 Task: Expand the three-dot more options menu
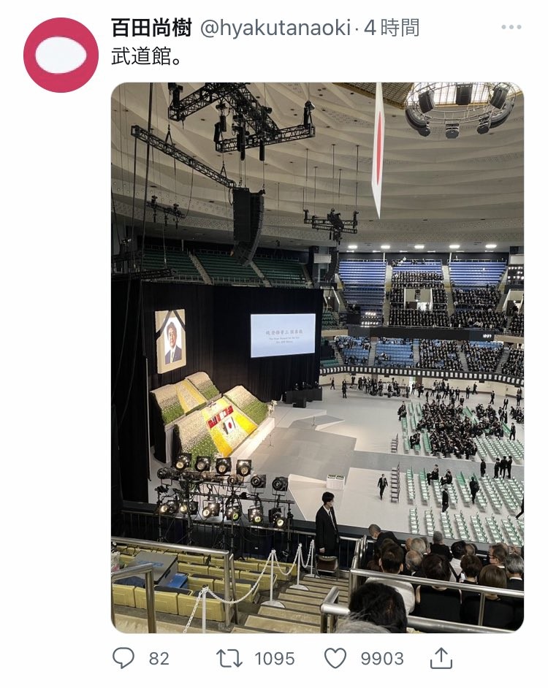pos(511,27)
